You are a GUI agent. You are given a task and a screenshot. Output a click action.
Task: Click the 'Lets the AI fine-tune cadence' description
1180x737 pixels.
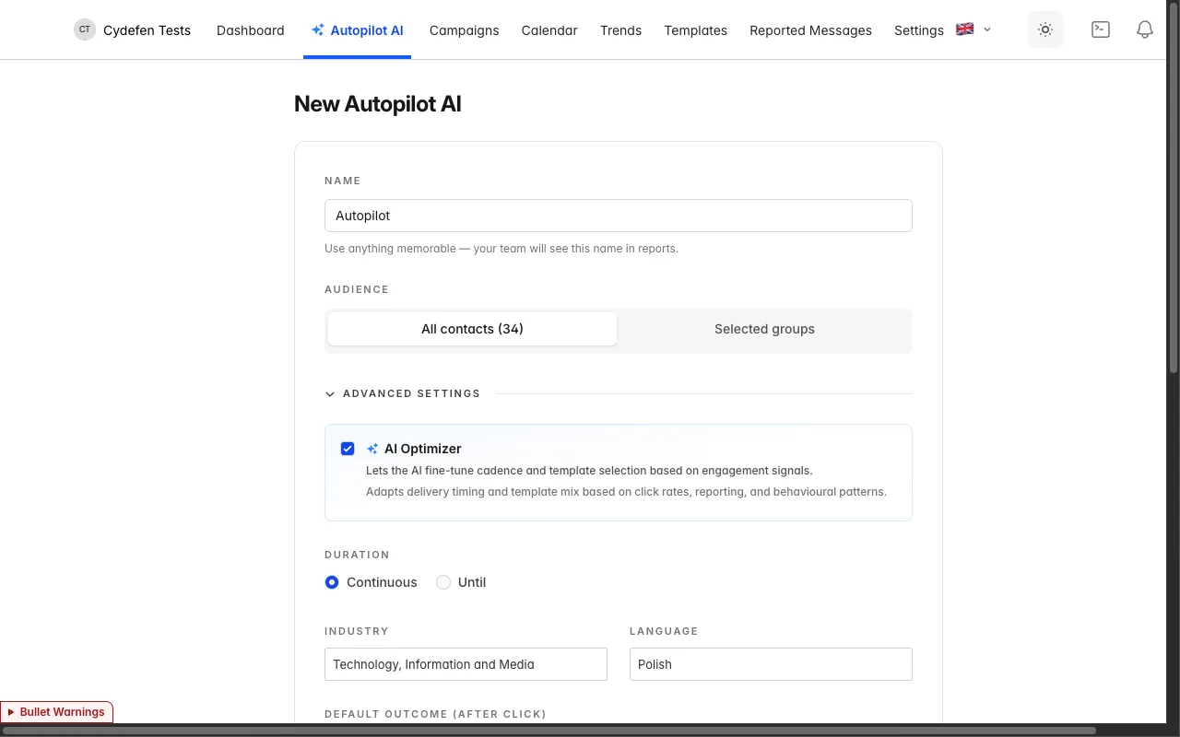[589, 471]
